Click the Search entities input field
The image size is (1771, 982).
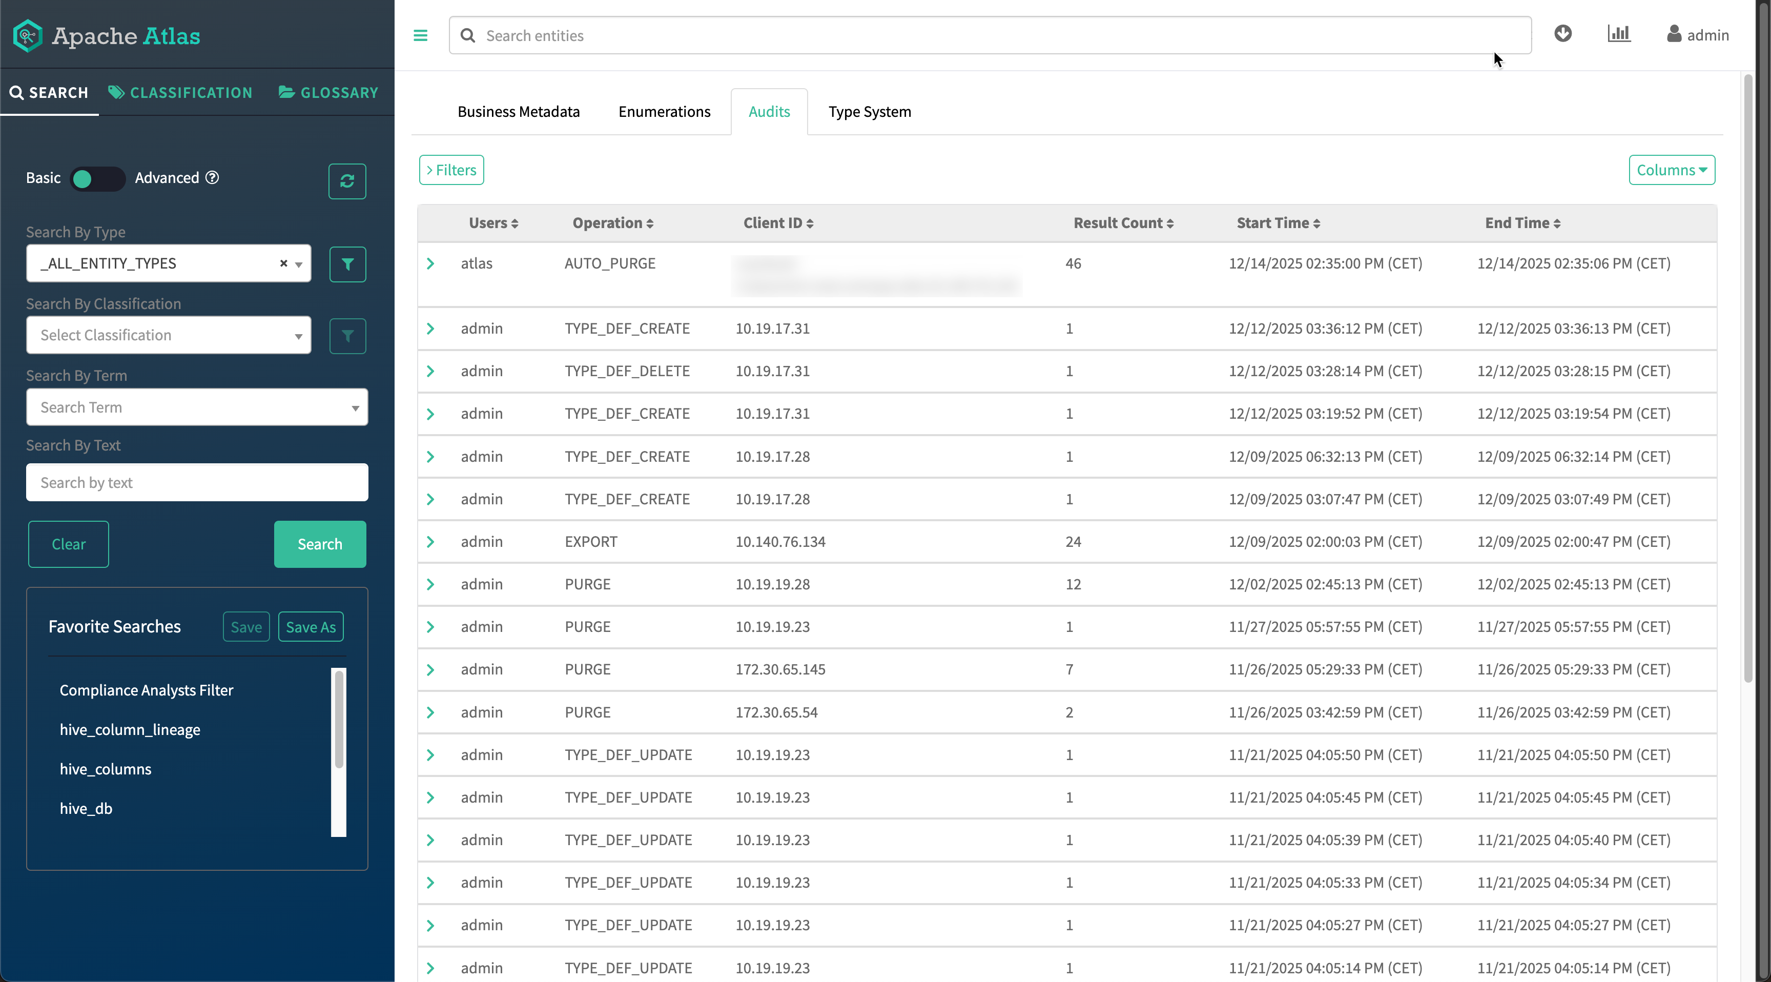point(990,35)
